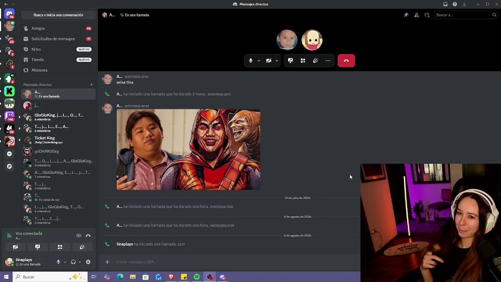
Task: Add friends to this direct message
Action: [x=416, y=15]
